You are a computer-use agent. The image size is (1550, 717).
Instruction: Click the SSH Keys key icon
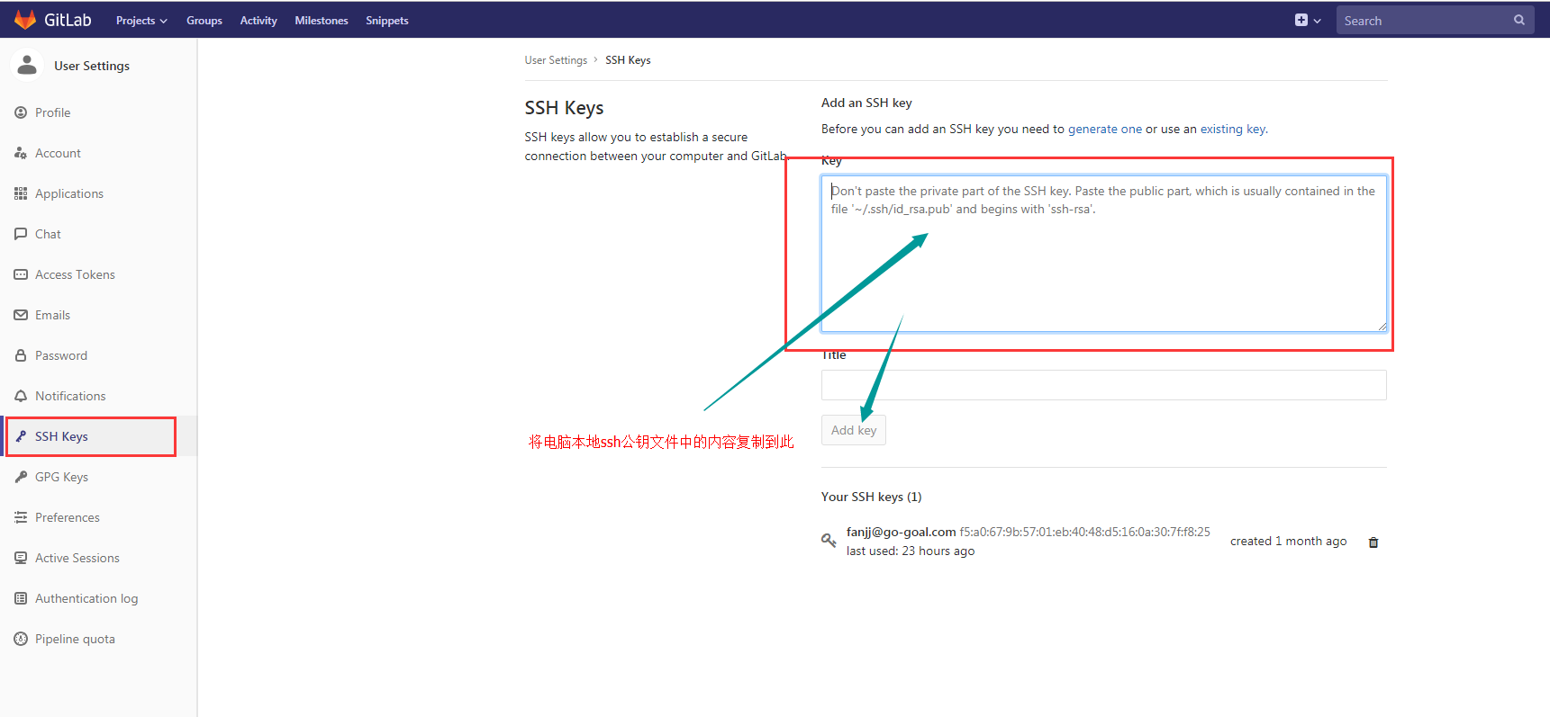pos(21,436)
